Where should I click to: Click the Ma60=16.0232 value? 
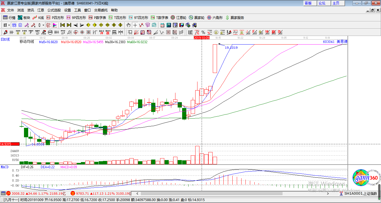coord(137,42)
